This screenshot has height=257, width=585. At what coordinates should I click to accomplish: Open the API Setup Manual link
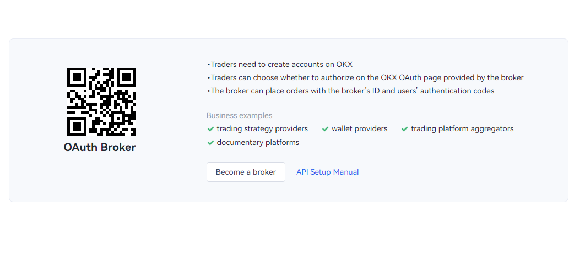pyautogui.click(x=327, y=172)
